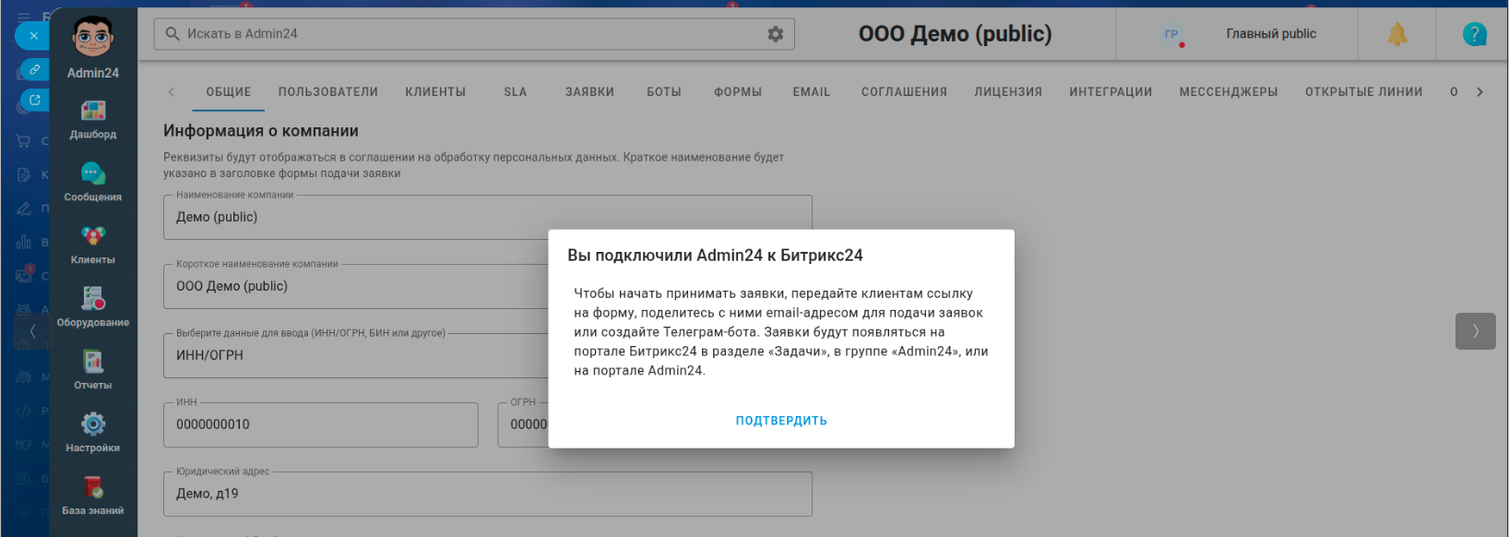Switch to the ПОЛЬЗОВАТЕЛИ tab
This screenshot has width=1509, height=537.
(328, 92)
